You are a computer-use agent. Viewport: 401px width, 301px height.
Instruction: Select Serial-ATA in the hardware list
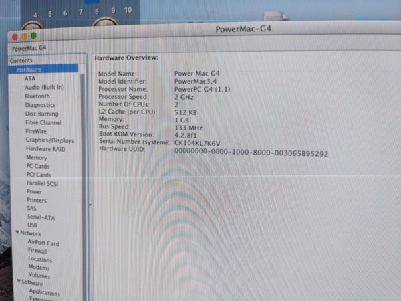click(x=40, y=217)
